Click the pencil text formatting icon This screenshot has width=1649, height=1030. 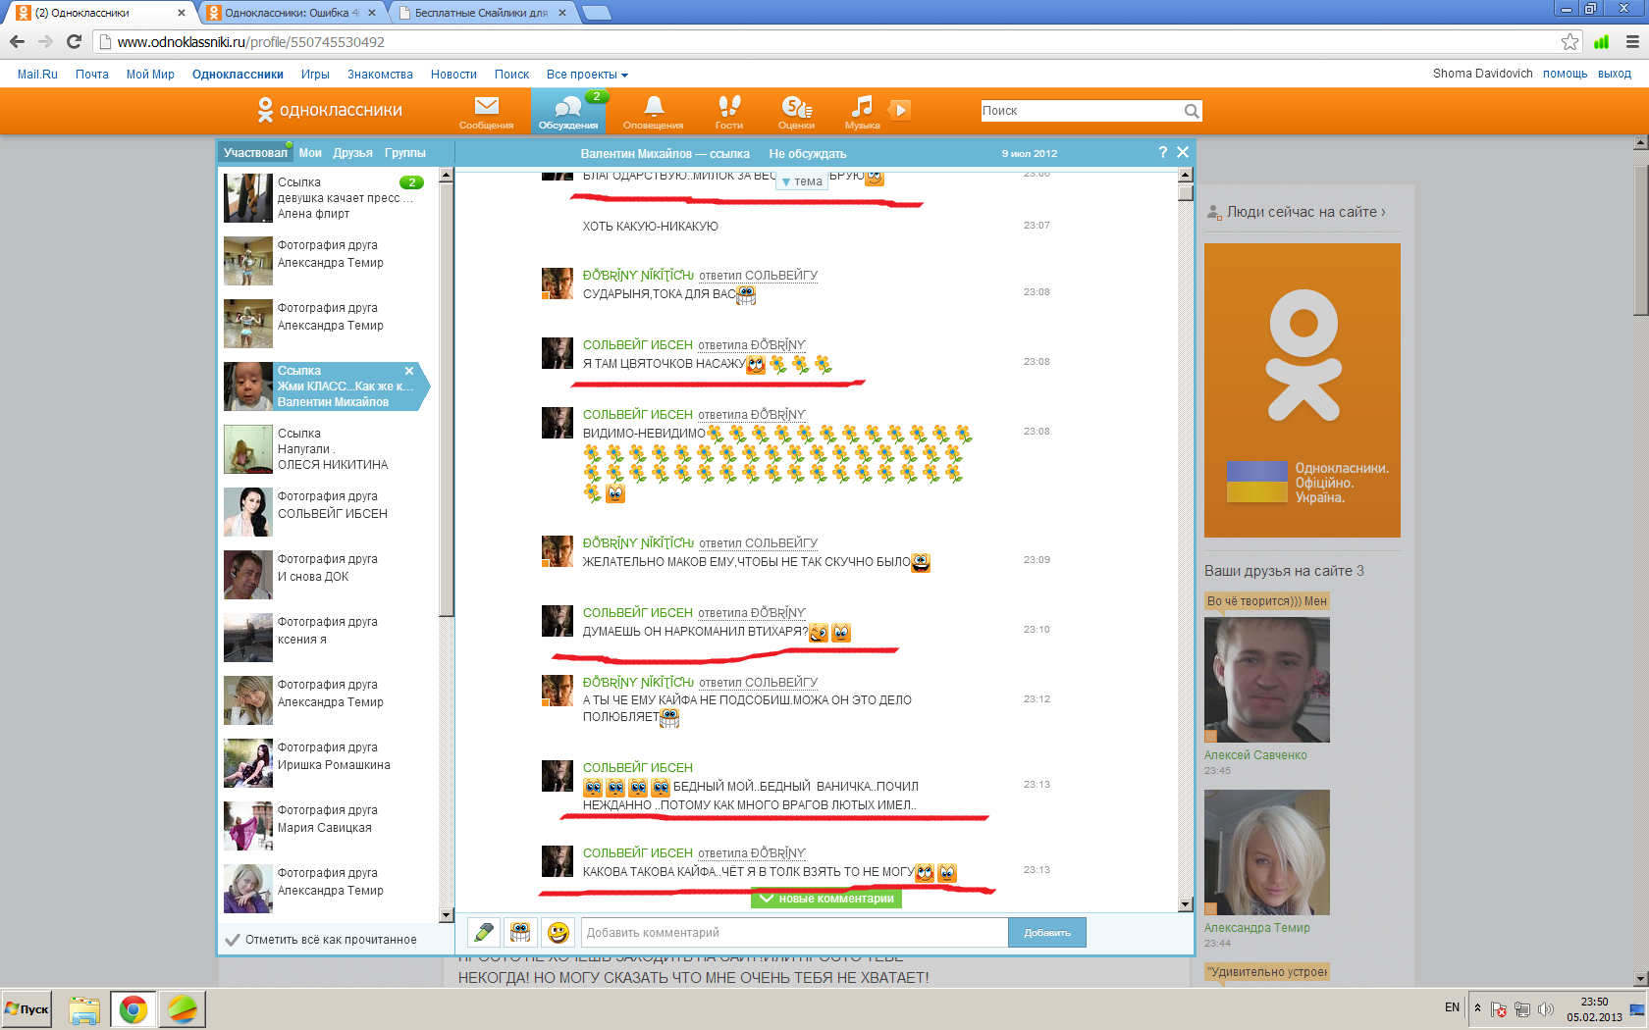484,932
